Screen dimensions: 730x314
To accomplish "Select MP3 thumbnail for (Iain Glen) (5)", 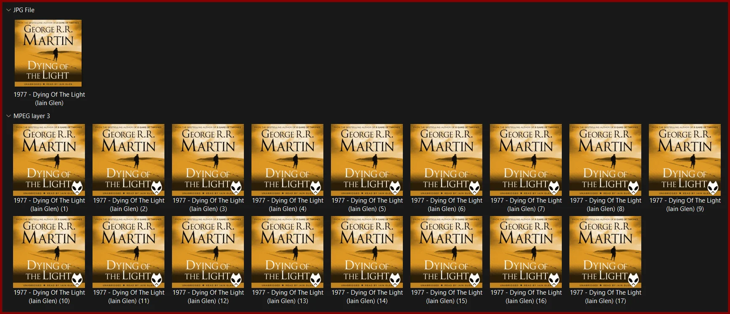I will 367,160.
